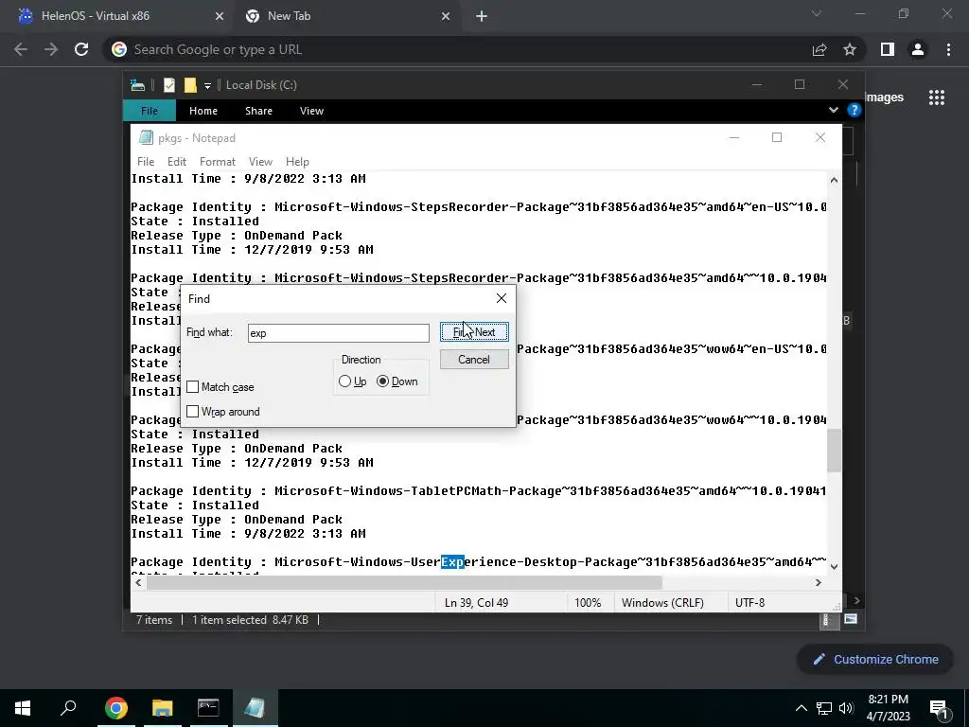Image resolution: width=969 pixels, height=727 pixels.
Task: Click the Properties quick access icon in Explorer
Action: tap(168, 85)
